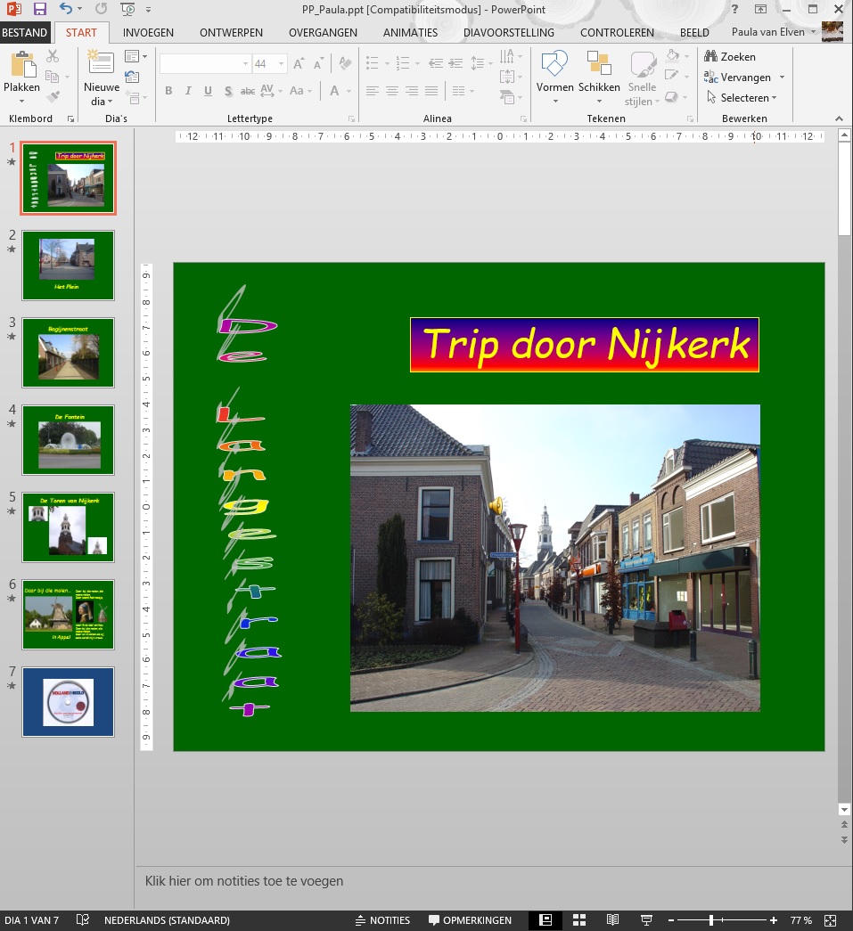The image size is (853, 931).
Task: Increase list indent level
Action: (455, 63)
